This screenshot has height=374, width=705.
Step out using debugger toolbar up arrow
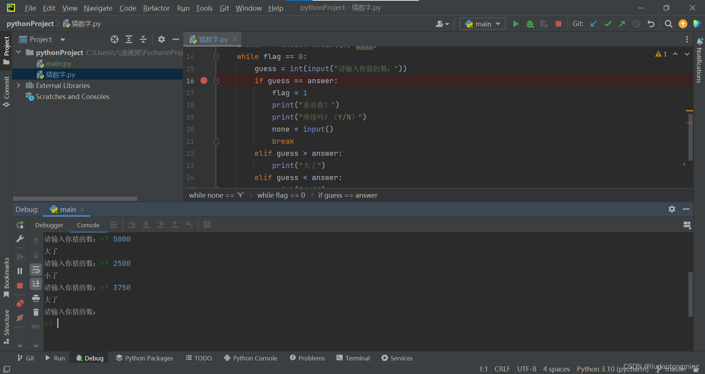[x=175, y=224]
